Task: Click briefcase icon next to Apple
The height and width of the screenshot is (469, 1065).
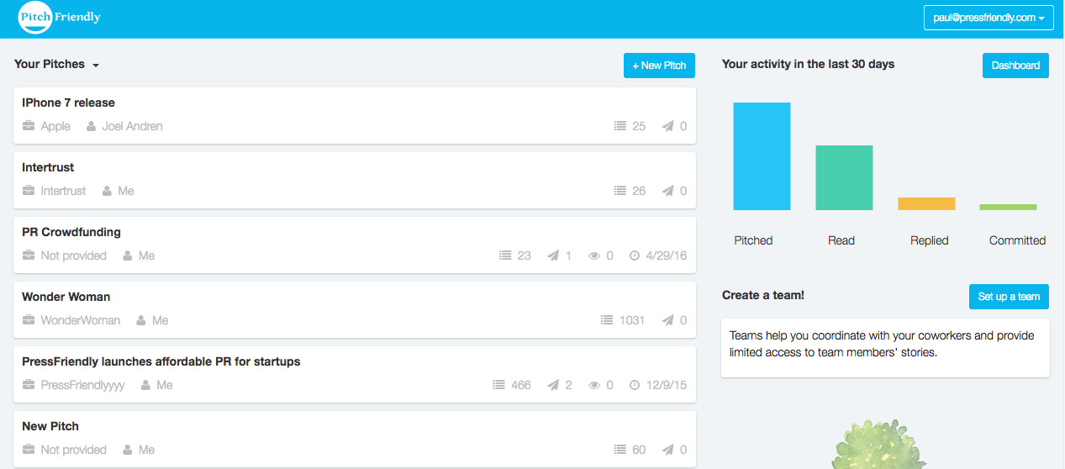Action: coord(29,126)
